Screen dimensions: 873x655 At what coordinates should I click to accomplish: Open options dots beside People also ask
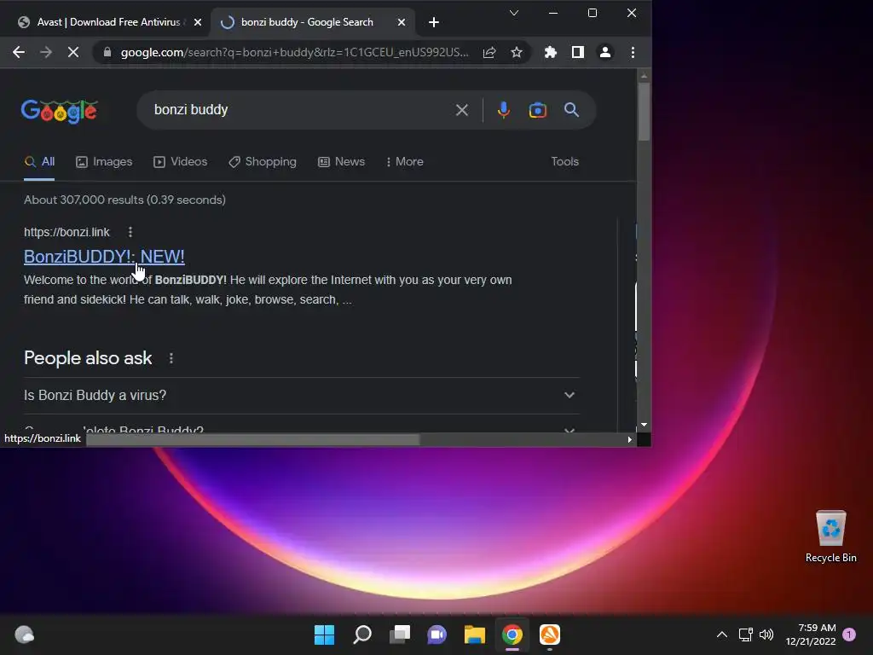tap(171, 358)
